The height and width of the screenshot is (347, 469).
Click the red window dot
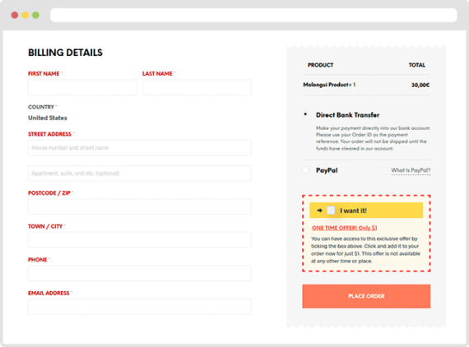(15, 15)
